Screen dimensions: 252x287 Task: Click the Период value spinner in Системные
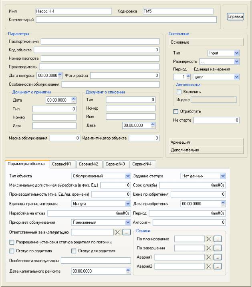(188, 77)
